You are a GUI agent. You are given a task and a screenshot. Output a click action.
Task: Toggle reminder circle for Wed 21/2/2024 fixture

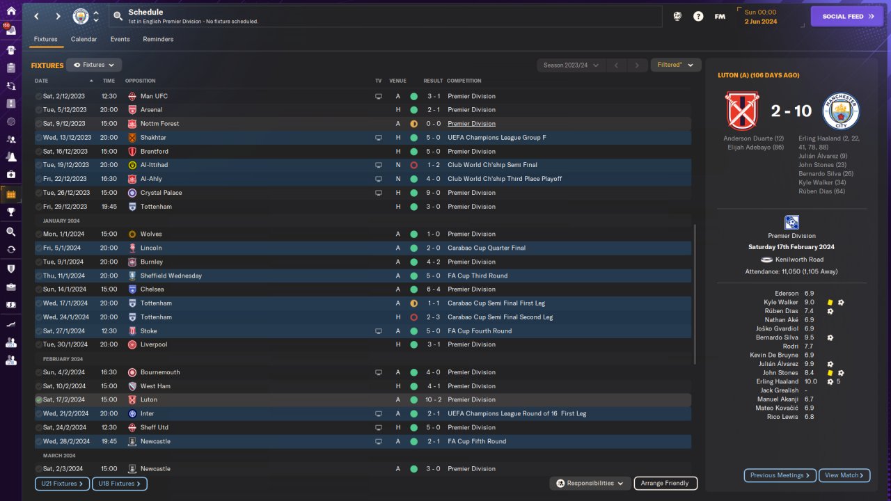[39, 413]
